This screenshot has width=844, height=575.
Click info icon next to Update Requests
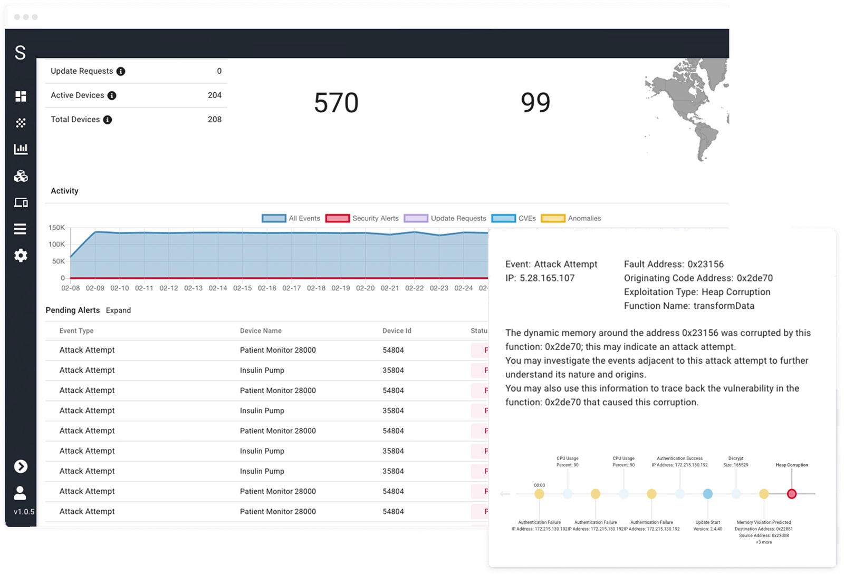point(121,72)
